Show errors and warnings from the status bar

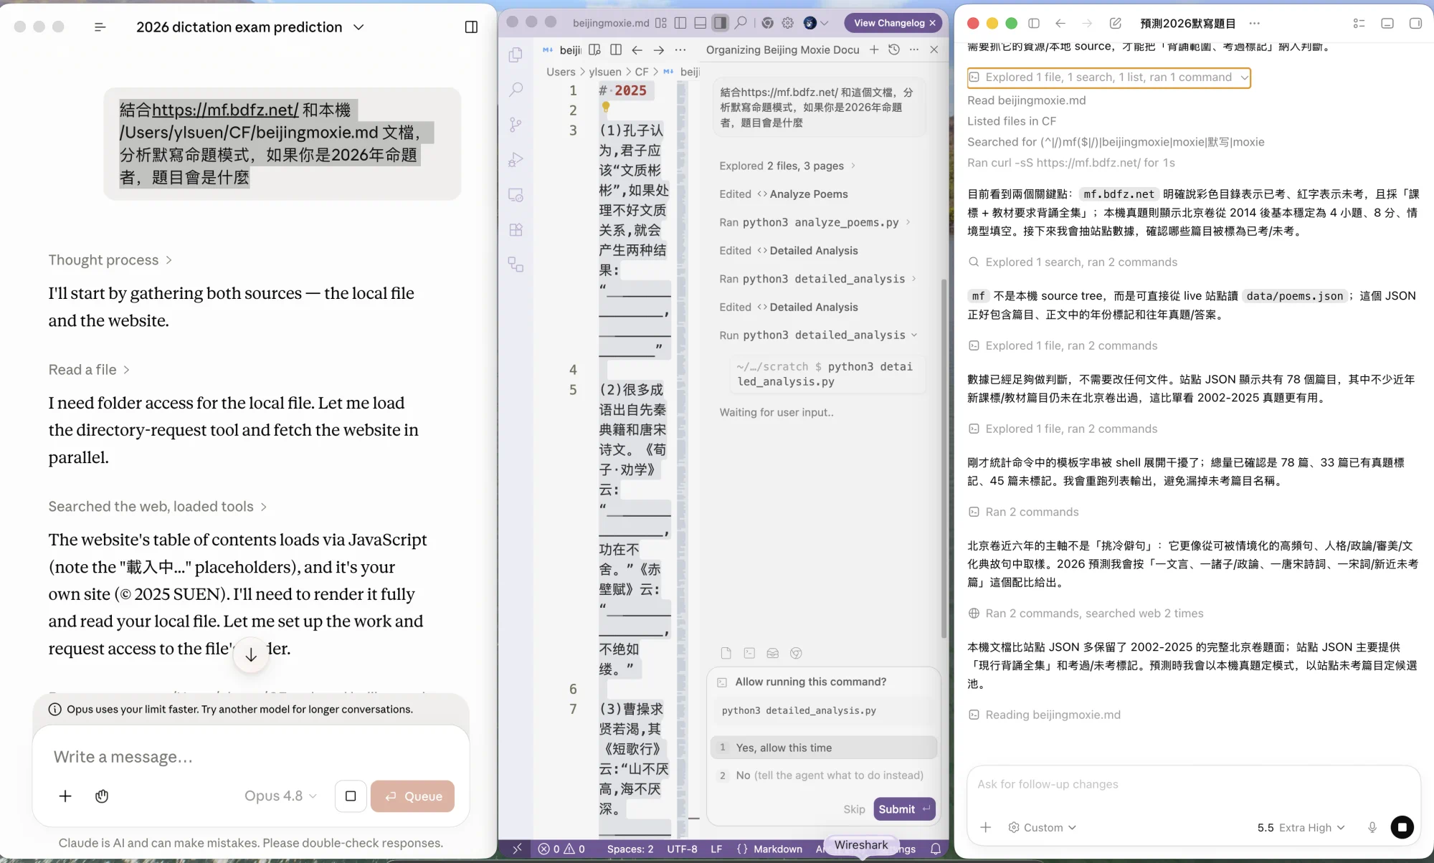[561, 849]
